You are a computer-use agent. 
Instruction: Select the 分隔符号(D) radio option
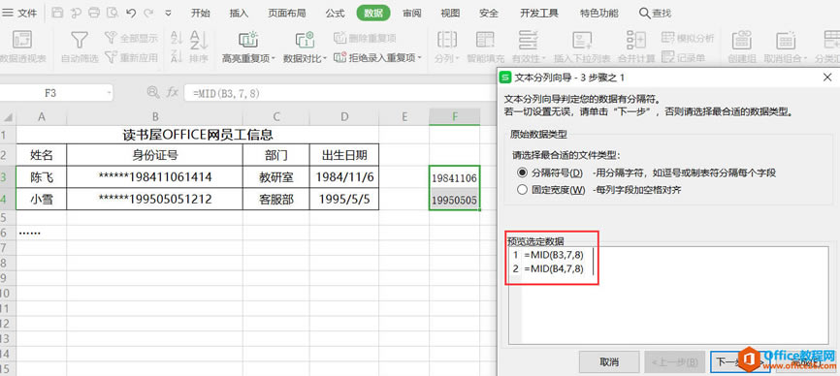click(522, 172)
